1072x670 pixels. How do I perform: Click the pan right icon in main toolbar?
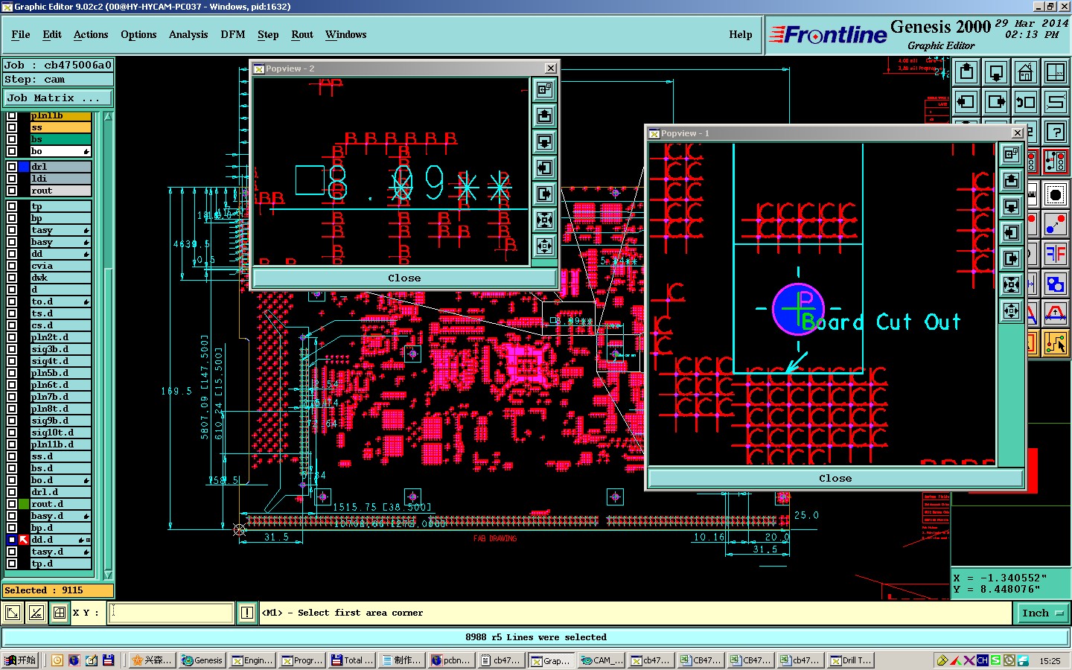(x=996, y=102)
